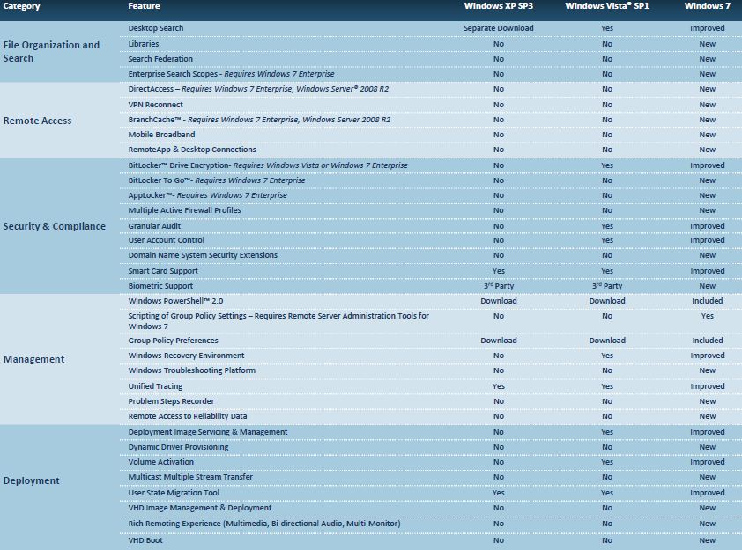
Task: Click Windows PowerShell 2.0 feature
Action: coord(175,301)
